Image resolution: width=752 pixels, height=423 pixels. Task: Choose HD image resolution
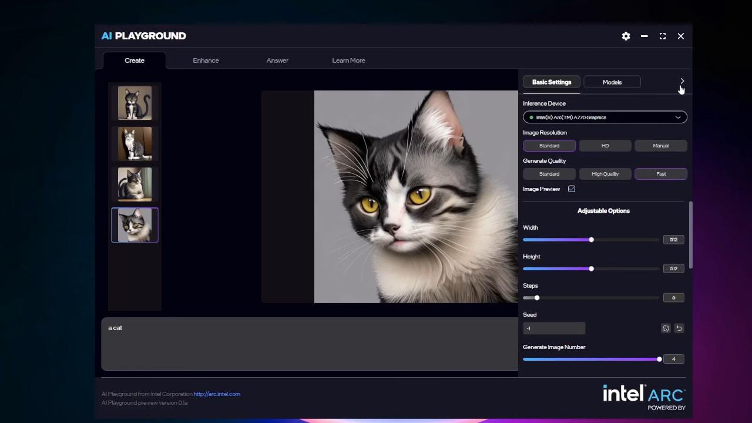(605, 146)
